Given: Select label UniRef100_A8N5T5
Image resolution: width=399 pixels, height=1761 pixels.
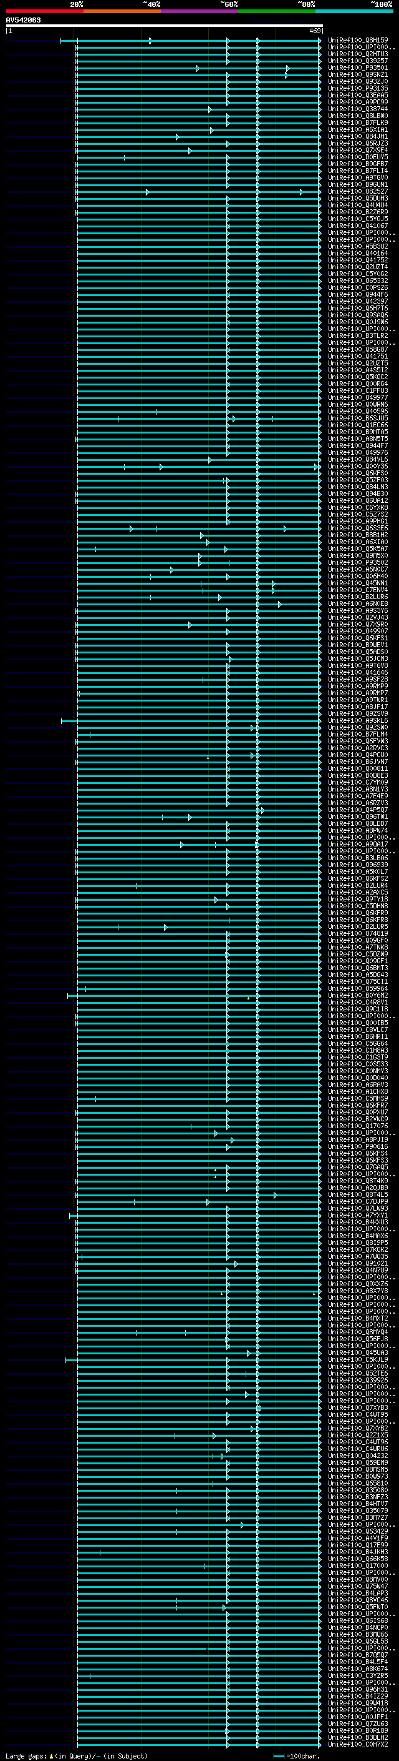Looking at the screenshot, I should point(358,439).
